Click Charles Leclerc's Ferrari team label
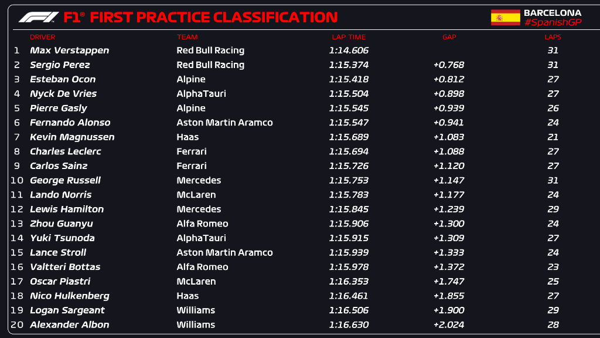 192,151
